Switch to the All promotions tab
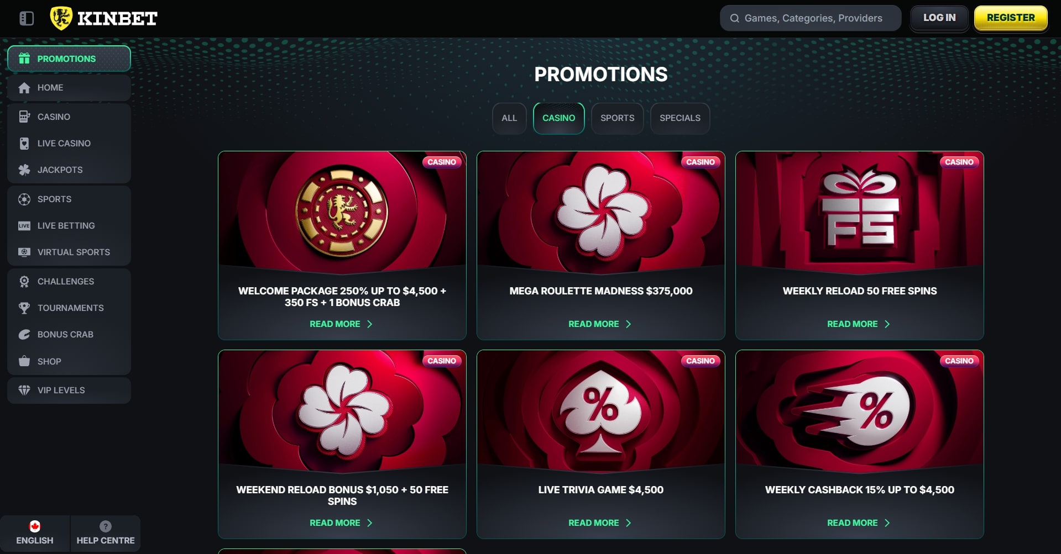 509,118
